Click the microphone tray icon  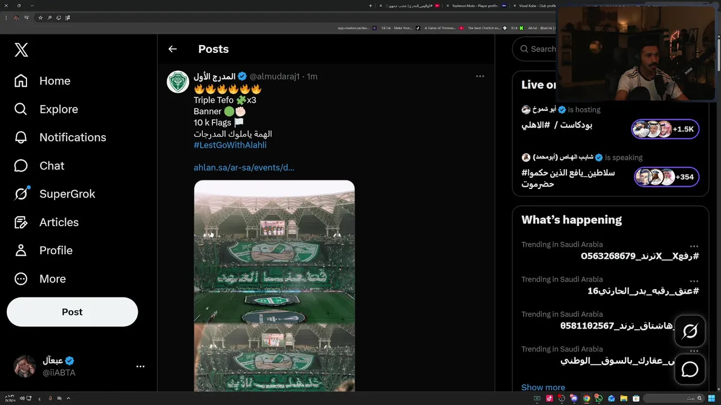[50, 398]
